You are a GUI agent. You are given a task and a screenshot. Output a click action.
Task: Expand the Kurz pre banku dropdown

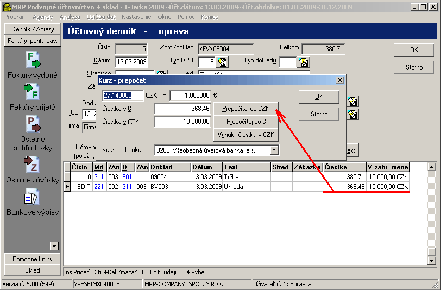[274, 150]
